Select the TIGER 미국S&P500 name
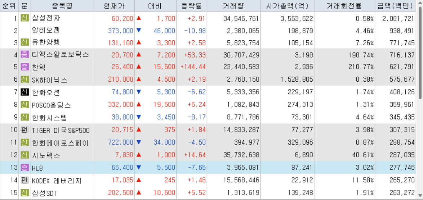 61,130
